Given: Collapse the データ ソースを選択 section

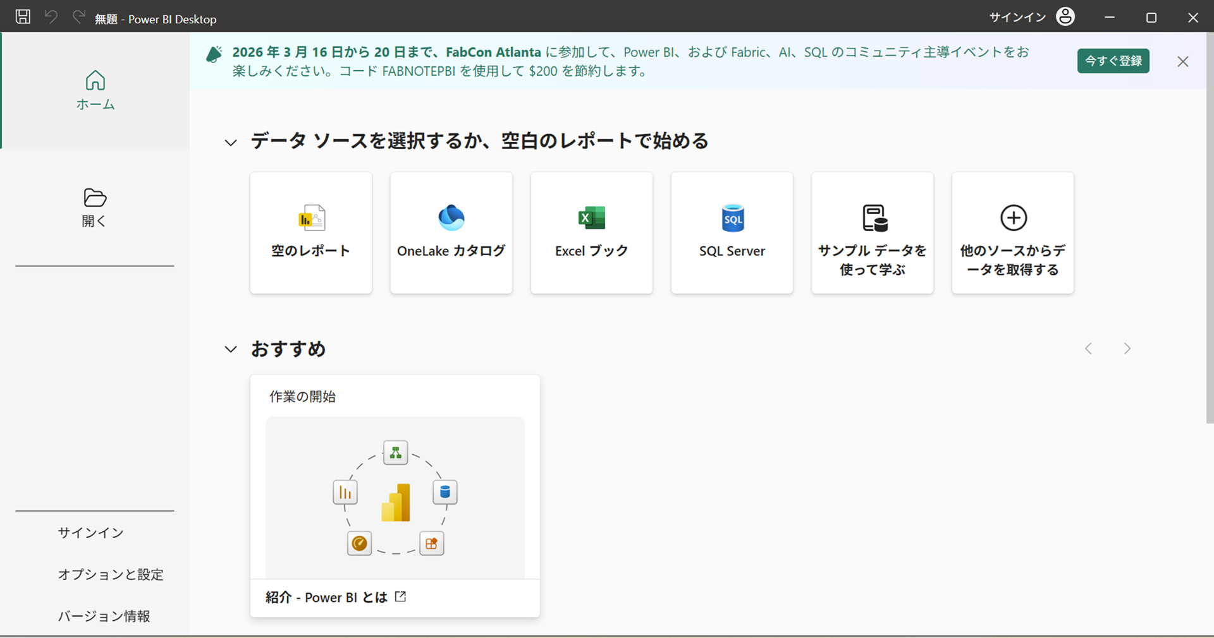Looking at the screenshot, I should tap(231, 142).
